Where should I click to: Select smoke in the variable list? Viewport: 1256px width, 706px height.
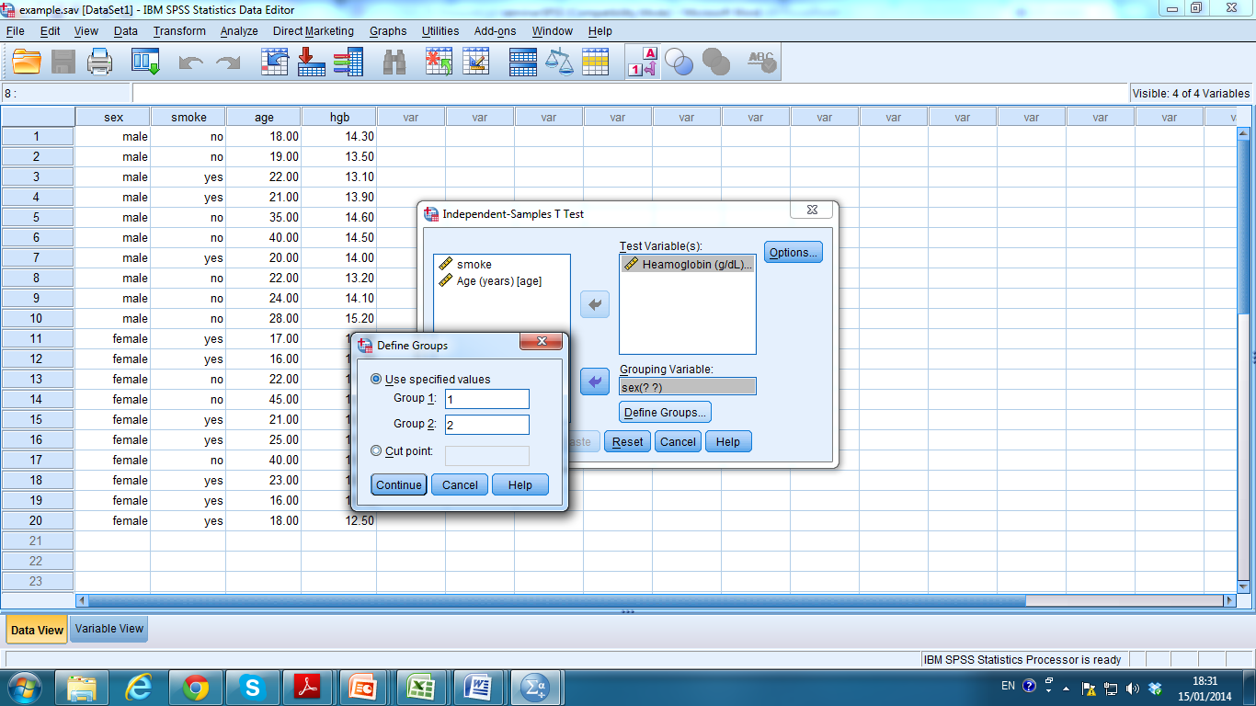coord(474,264)
